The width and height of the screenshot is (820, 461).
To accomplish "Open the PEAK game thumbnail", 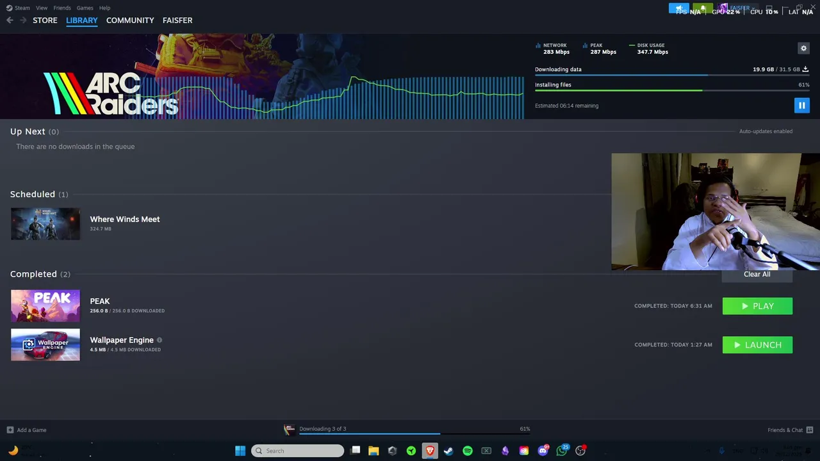I will 45,305.
